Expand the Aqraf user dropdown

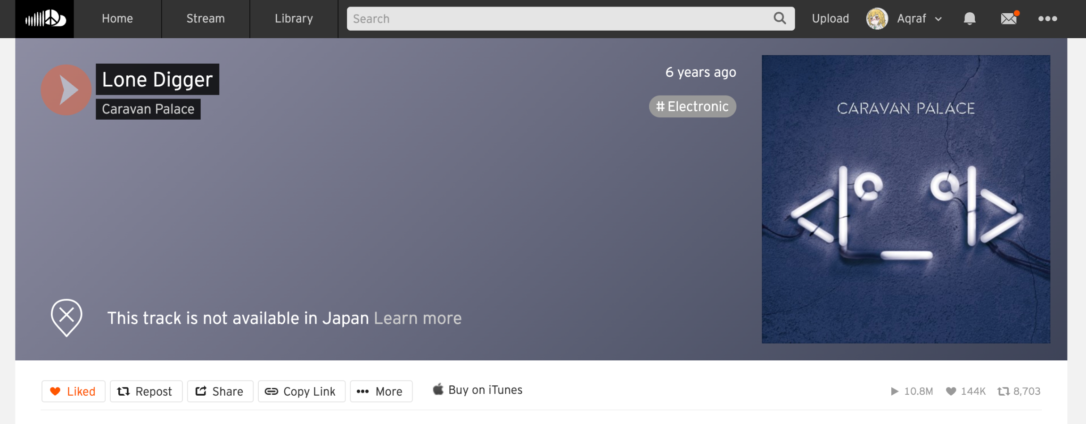(x=938, y=19)
